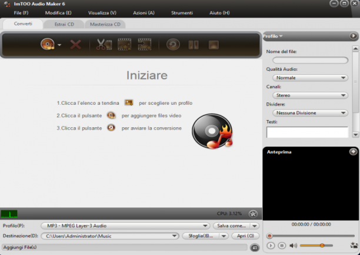
Task: Click the snapshot icon in preview controls
Action: click(x=354, y=246)
